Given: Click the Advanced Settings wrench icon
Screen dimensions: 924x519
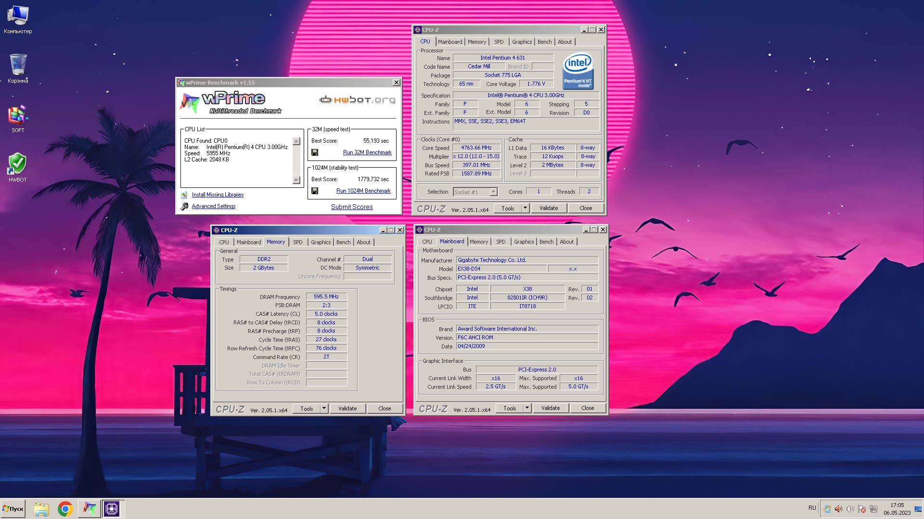Looking at the screenshot, I should coord(184,206).
